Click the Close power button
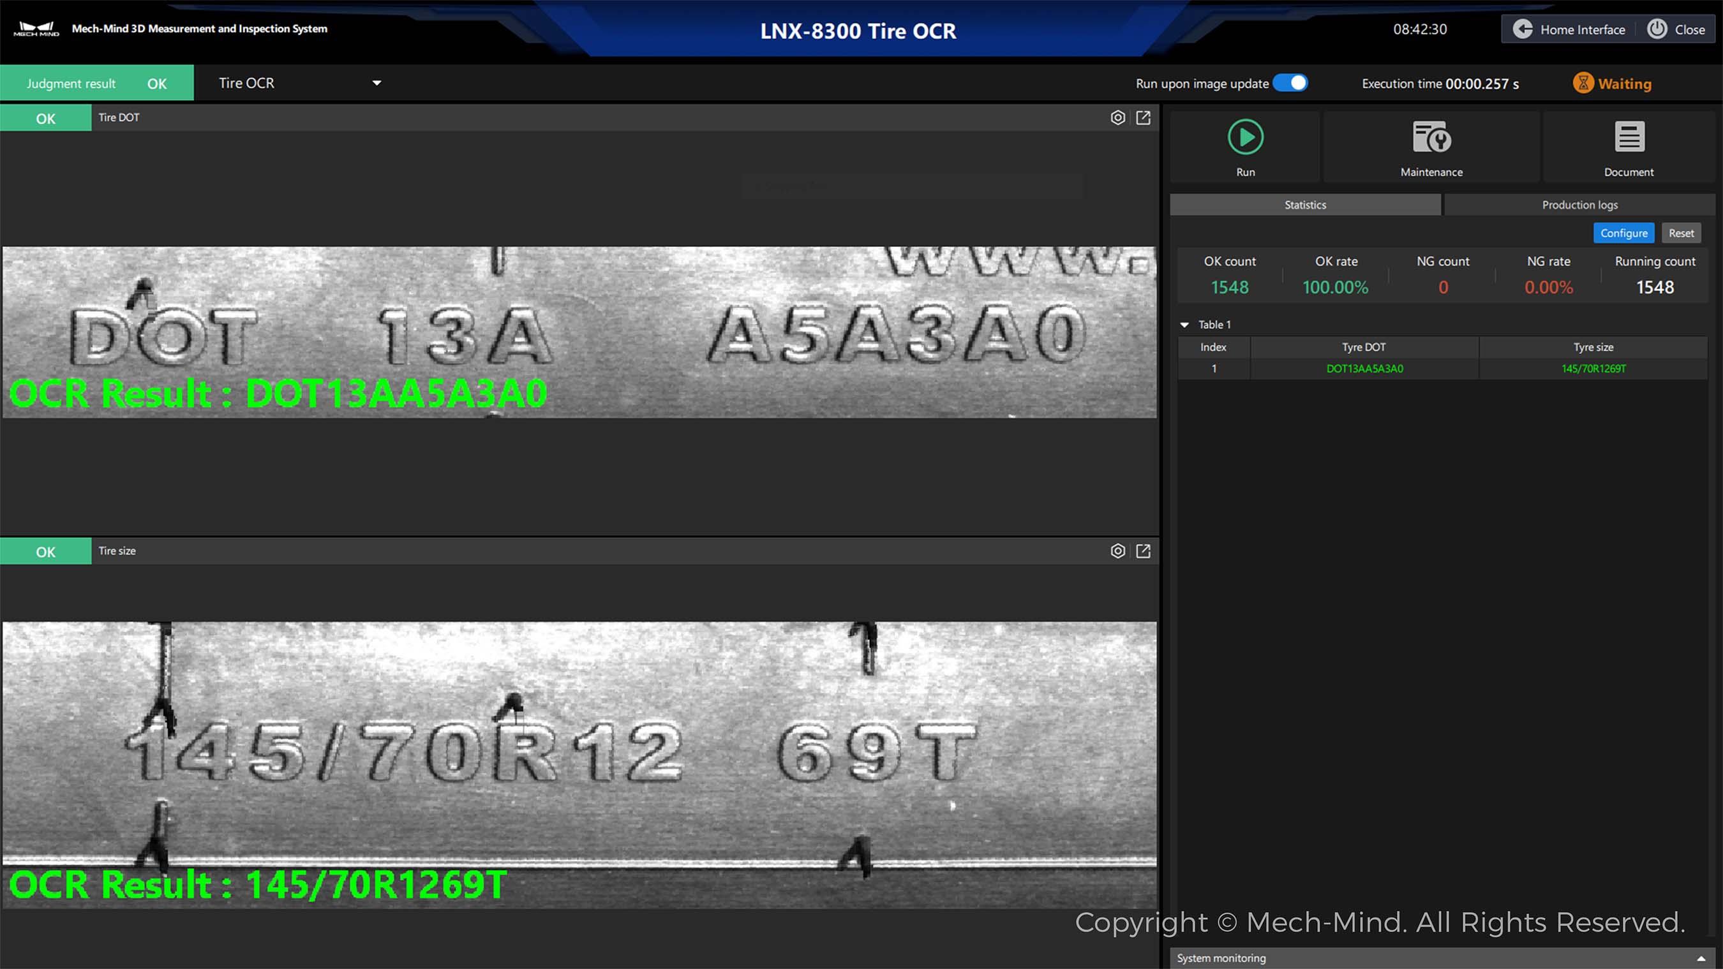 click(1657, 29)
